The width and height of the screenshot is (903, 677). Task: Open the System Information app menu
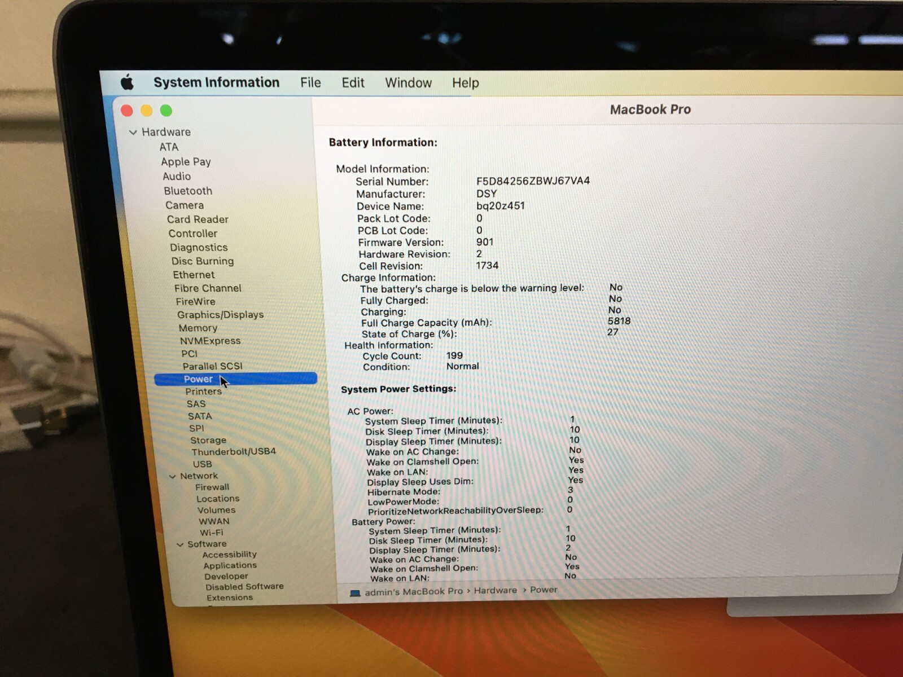point(217,82)
